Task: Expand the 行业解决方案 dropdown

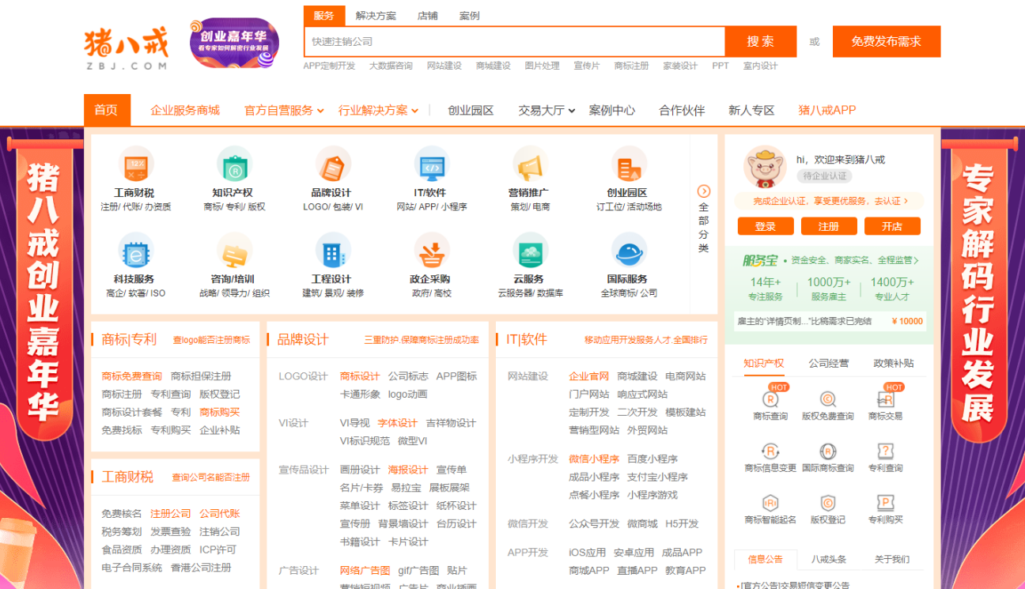Action: coord(378,111)
